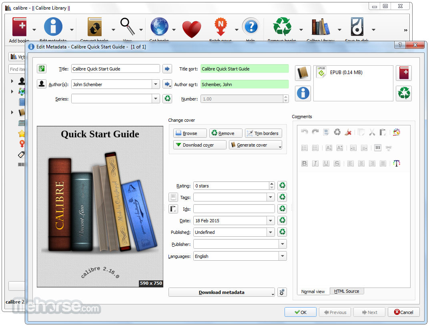
Task: Toggle italic formatting in comments
Action: [315, 163]
